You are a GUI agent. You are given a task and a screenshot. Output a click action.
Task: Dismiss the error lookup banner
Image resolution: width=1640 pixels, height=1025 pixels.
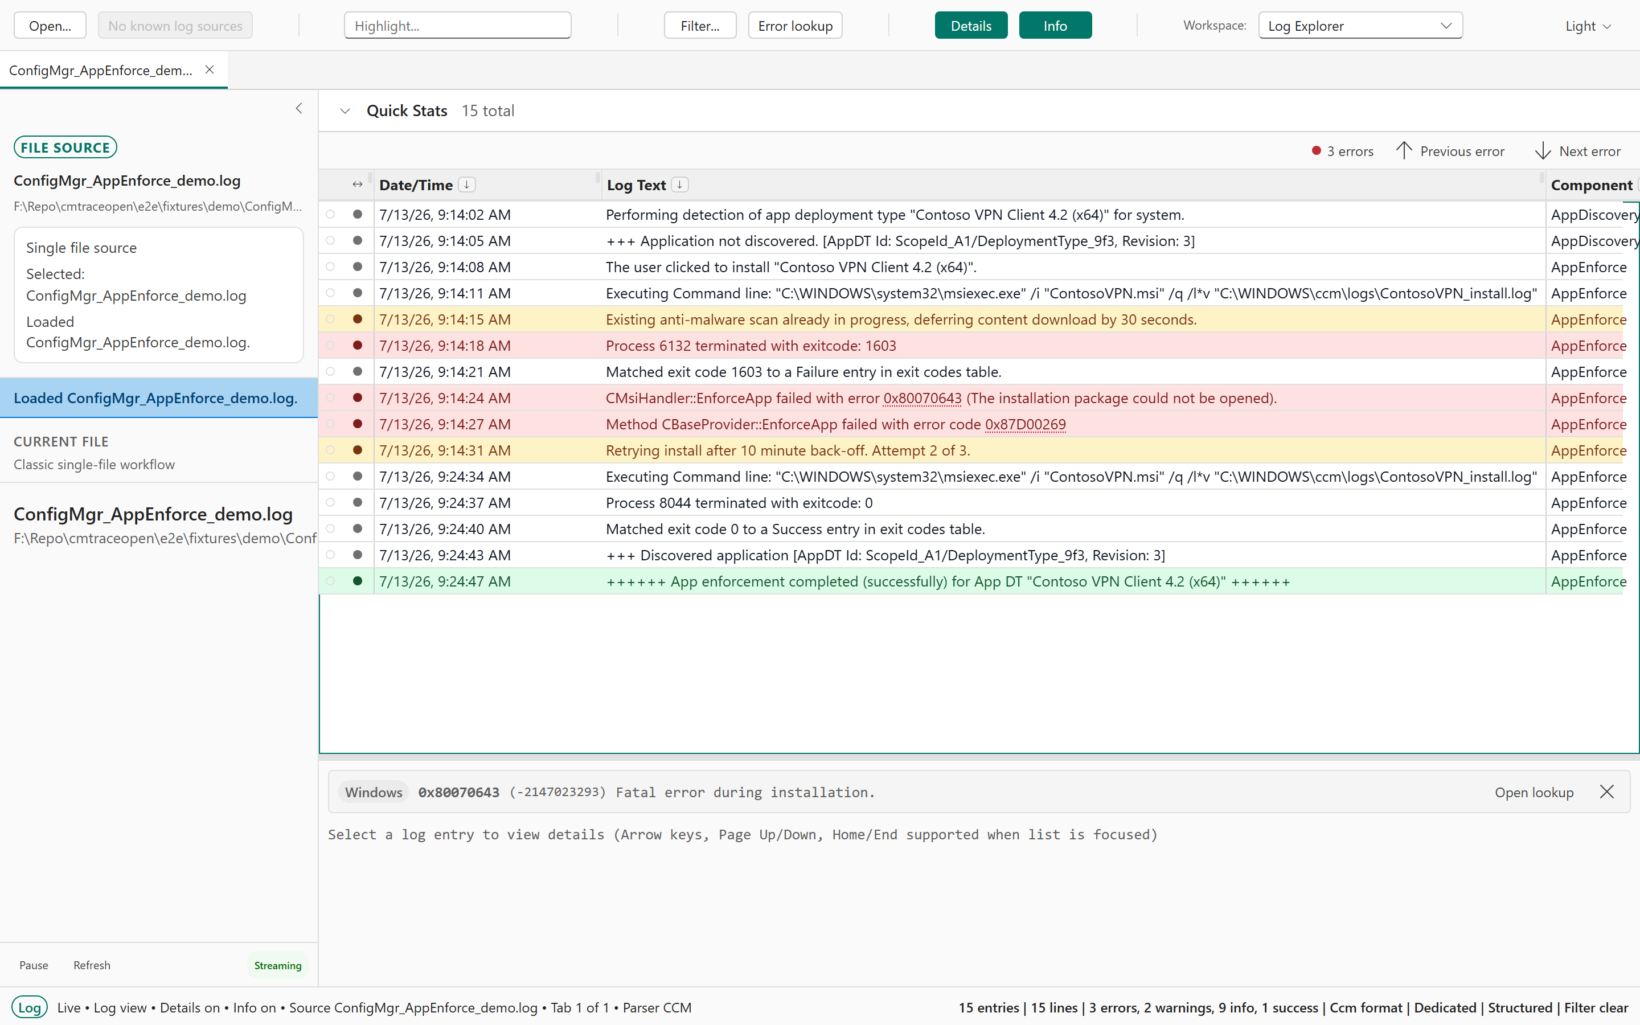coord(1607,792)
